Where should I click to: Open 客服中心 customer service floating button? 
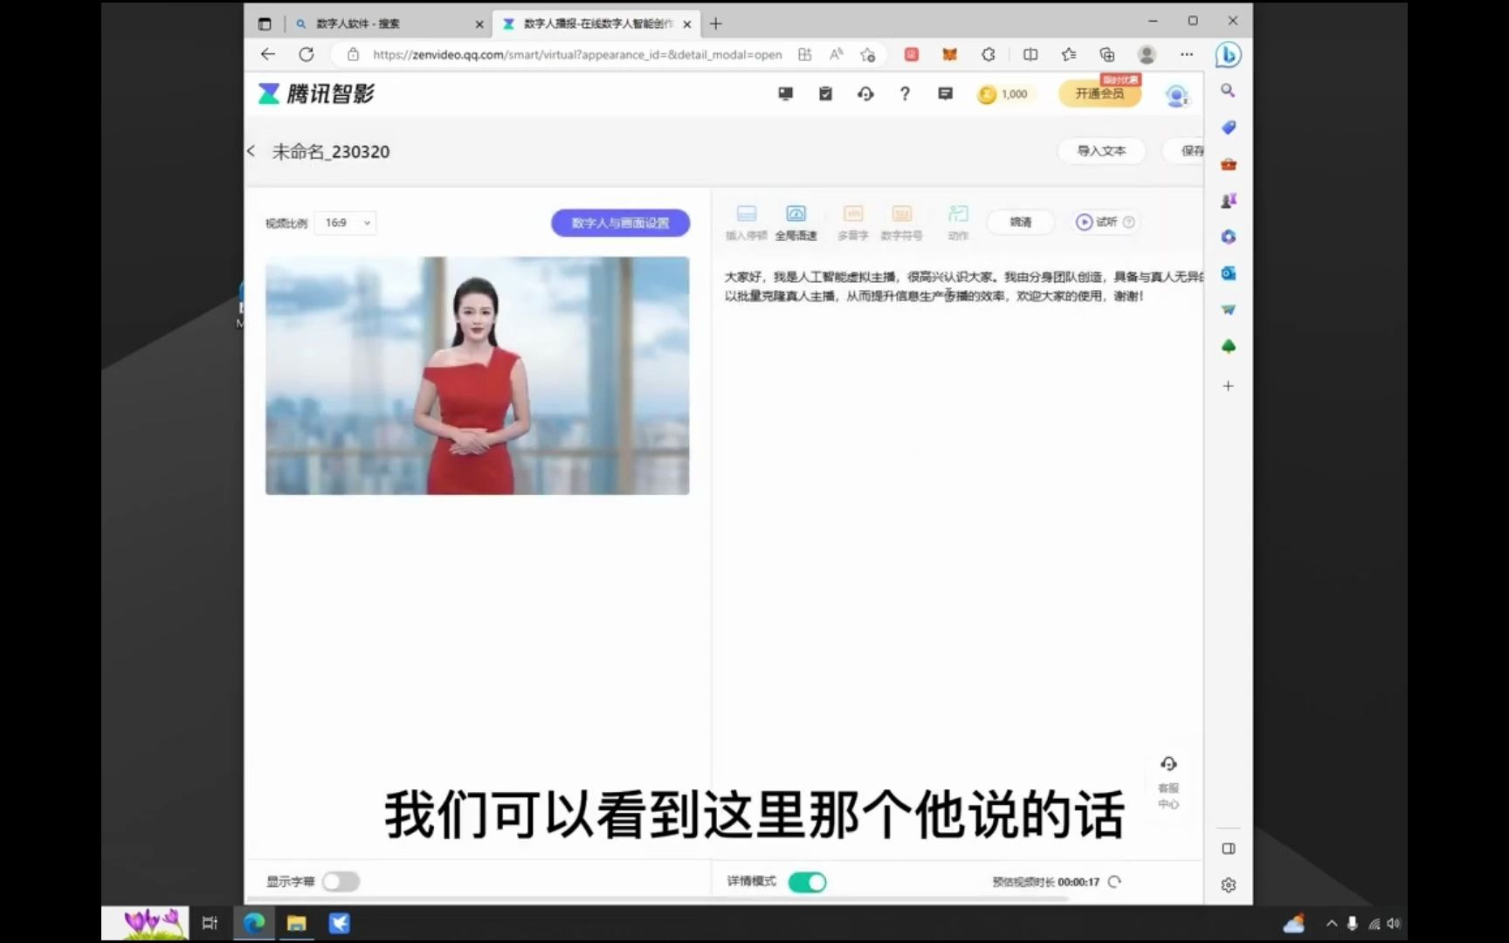1168,783
